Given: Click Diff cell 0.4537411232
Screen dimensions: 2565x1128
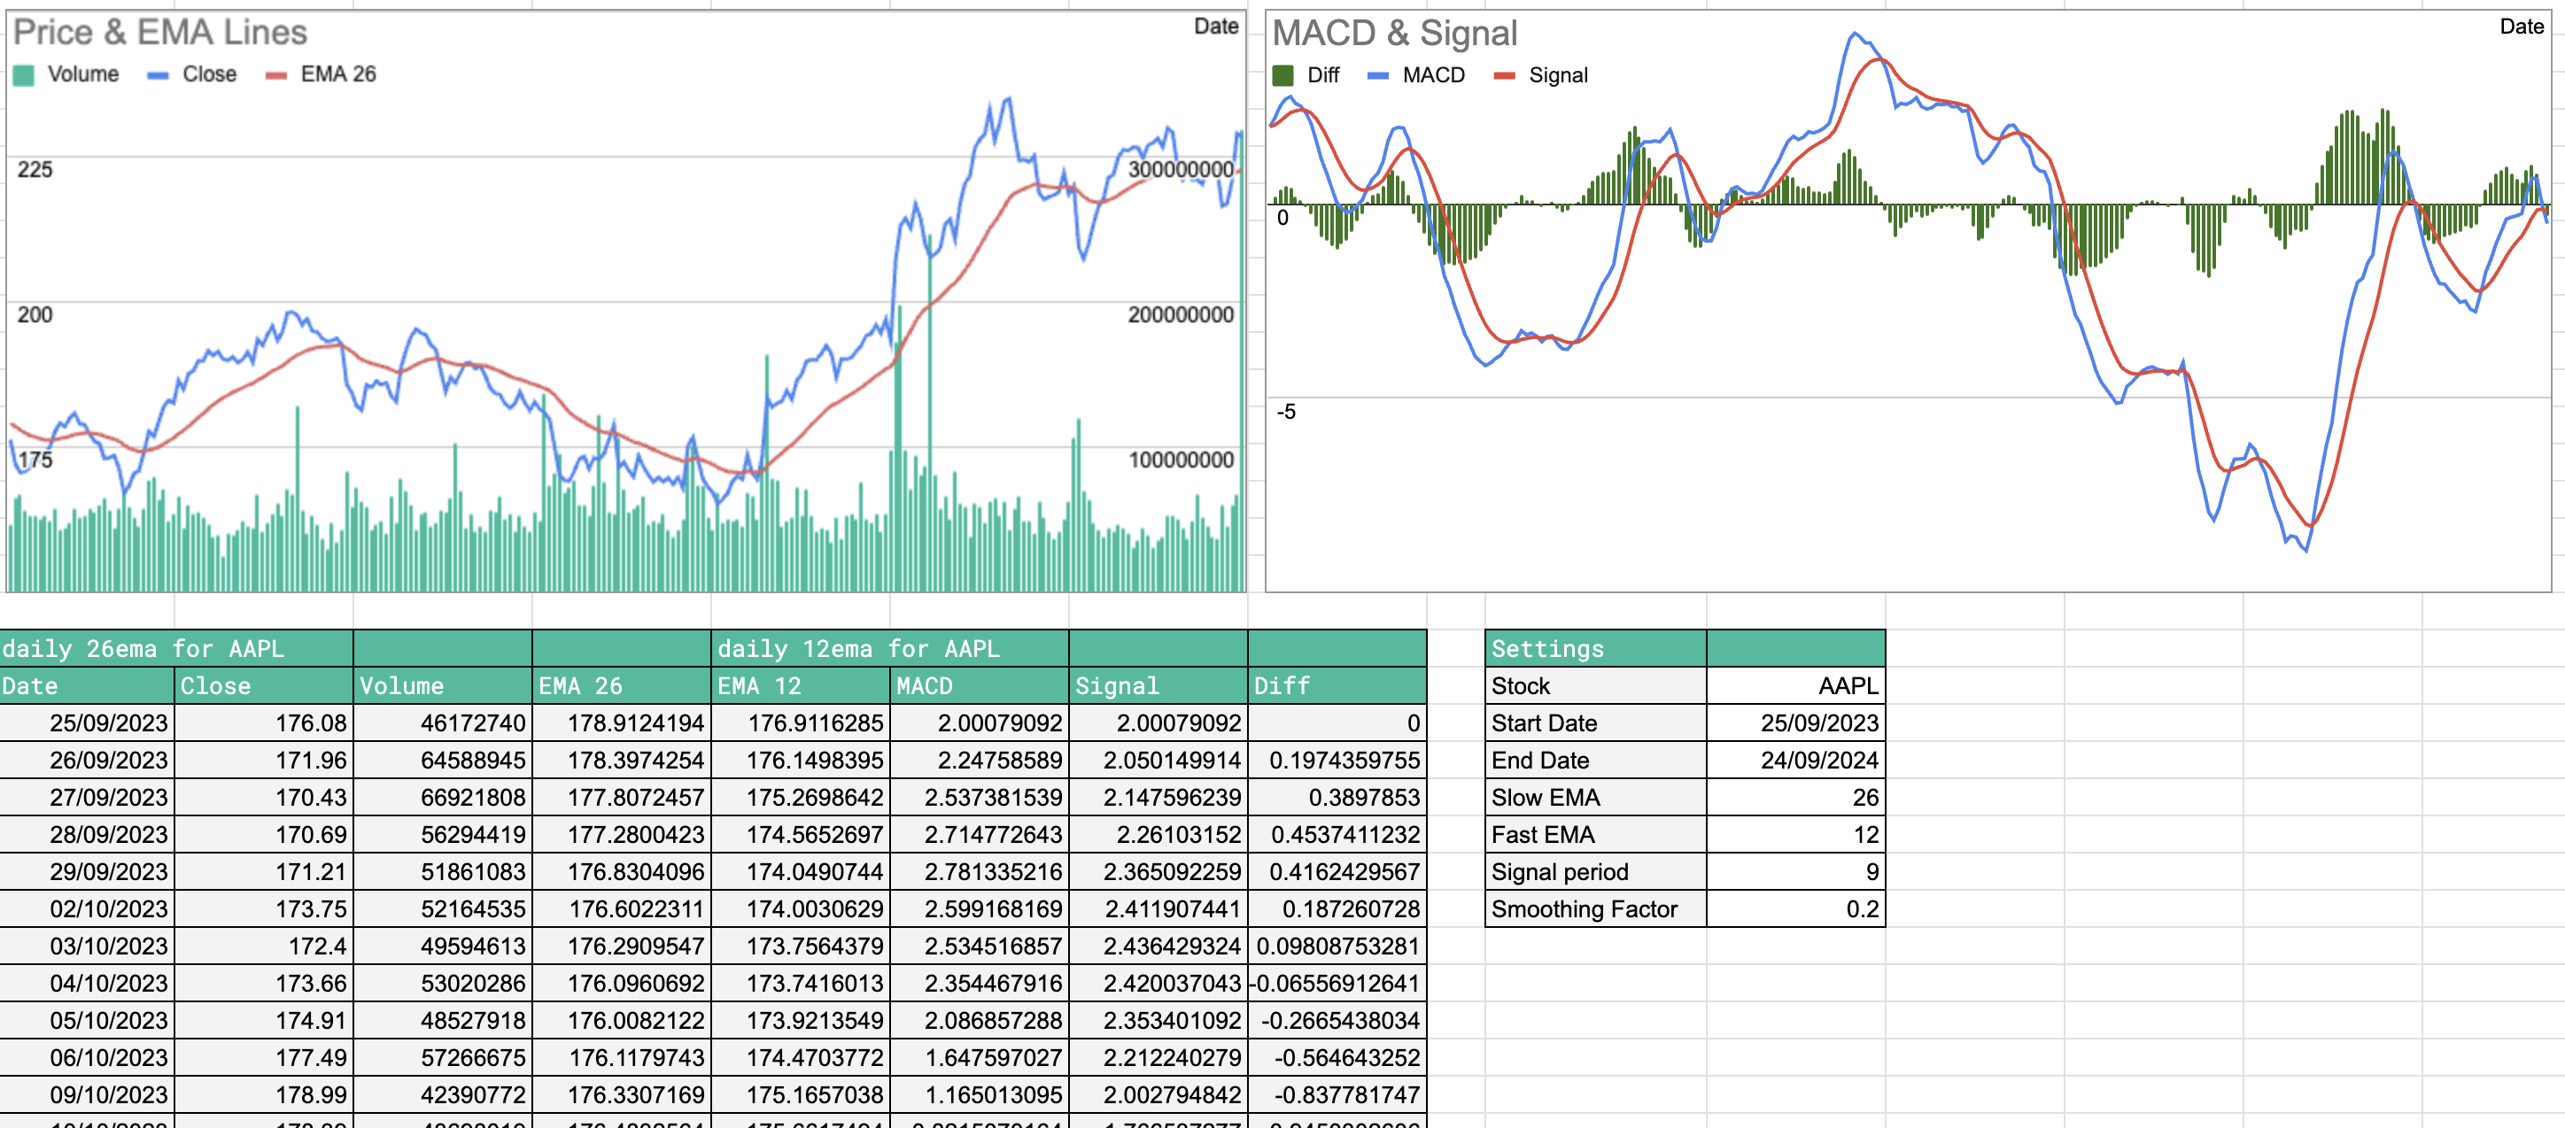Looking at the screenshot, I should [x=1337, y=834].
